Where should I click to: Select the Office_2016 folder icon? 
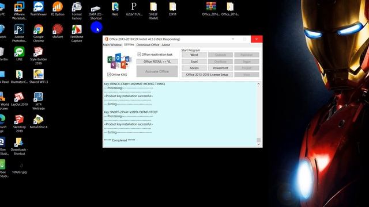[x=230, y=9]
